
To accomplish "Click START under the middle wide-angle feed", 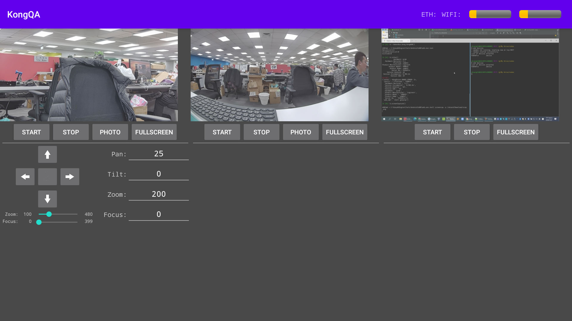I will click(x=222, y=132).
